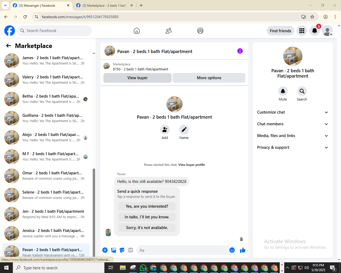
Task: Open Valery conversation in the list
Action: pos(46,80)
